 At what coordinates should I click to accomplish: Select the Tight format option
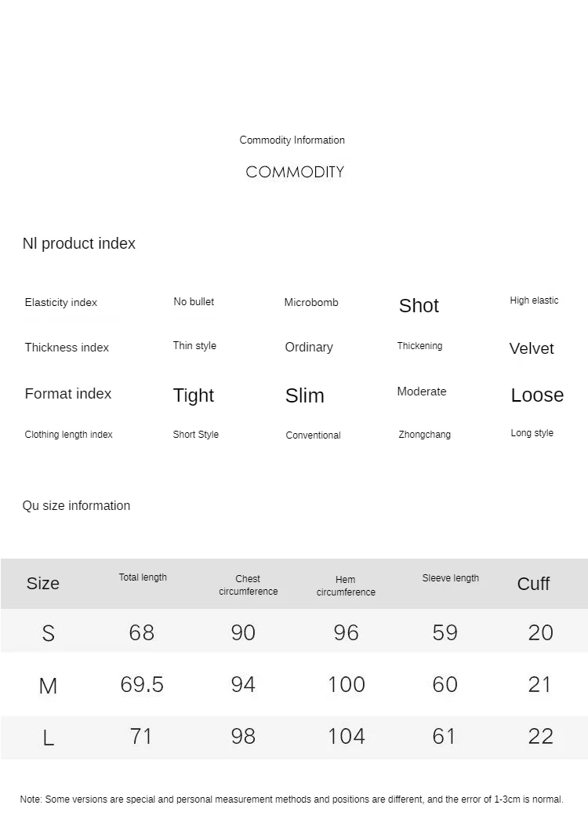194,395
